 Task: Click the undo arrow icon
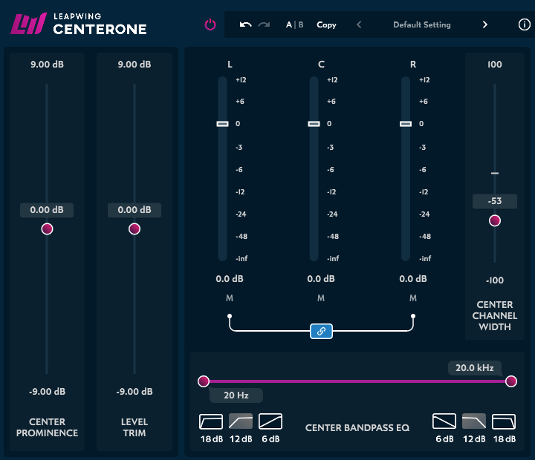[x=246, y=24]
